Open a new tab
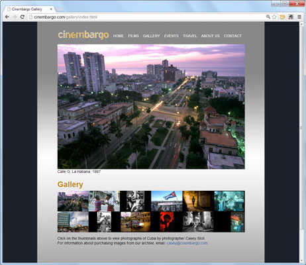This screenshot has height=265, width=306. [x=60, y=9]
